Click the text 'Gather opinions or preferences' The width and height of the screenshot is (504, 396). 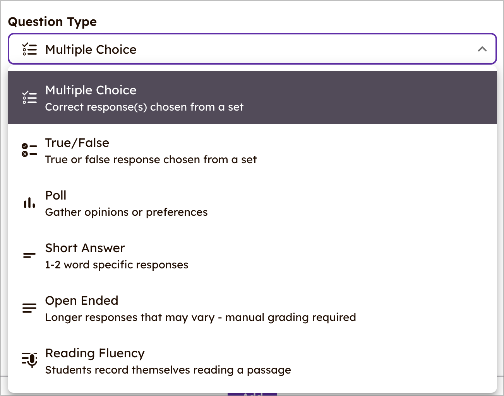coord(126,212)
